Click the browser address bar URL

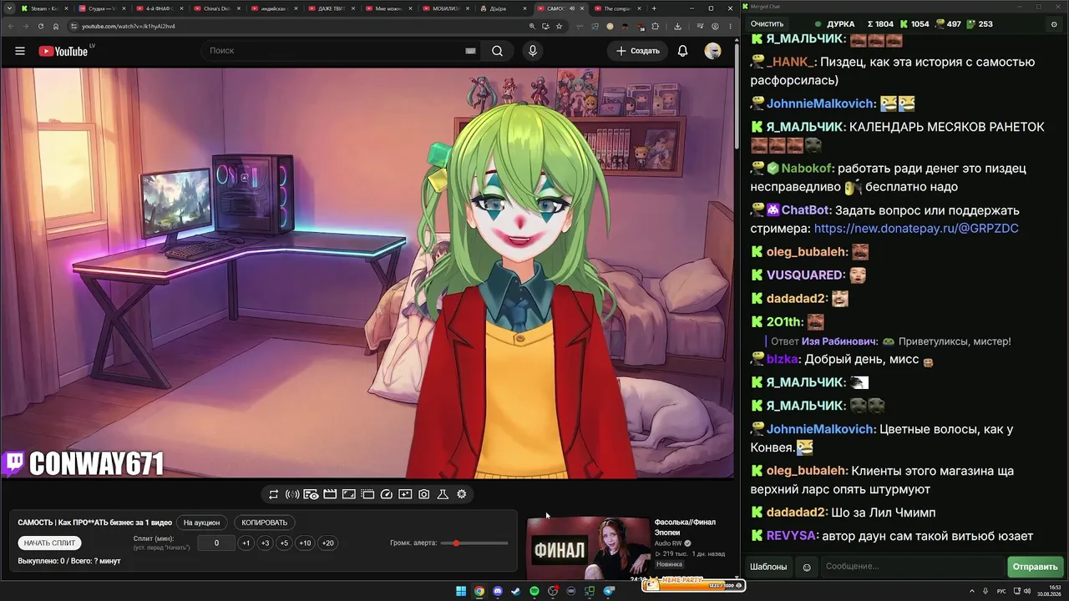[x=129, y=26]
